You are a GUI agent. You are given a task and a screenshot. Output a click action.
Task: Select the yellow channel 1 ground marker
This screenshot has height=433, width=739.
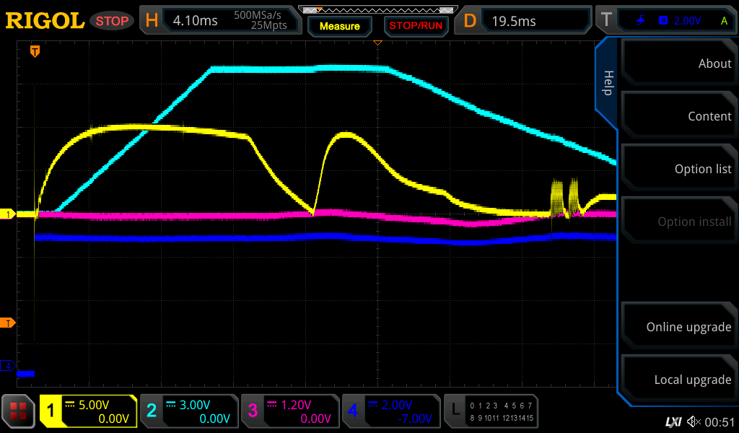7,214
